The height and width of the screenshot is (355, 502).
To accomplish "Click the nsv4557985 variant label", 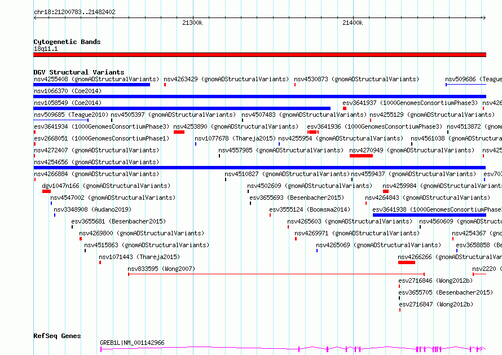I will click(281, 150).
